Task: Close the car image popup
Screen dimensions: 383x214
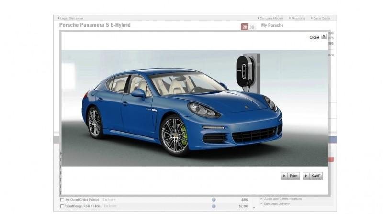Action: [x=324, y=37]
